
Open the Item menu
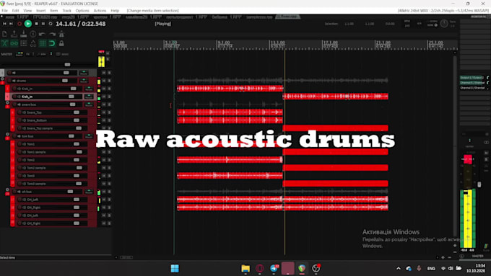[54, 11]
